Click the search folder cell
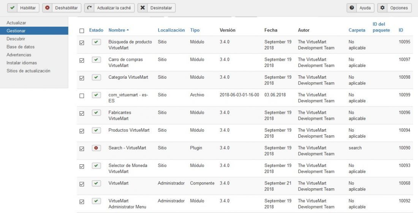This screenshot has height=213, width=418. (355, 148)
